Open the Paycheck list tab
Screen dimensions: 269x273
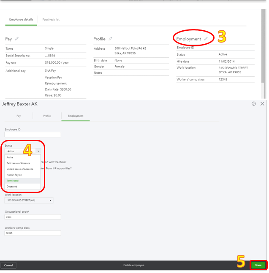click(51, 20)
